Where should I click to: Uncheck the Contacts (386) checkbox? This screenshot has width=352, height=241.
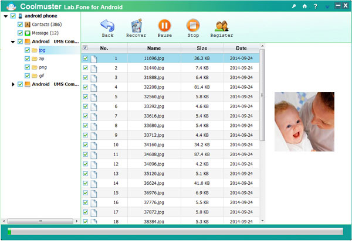pos(20,25)
